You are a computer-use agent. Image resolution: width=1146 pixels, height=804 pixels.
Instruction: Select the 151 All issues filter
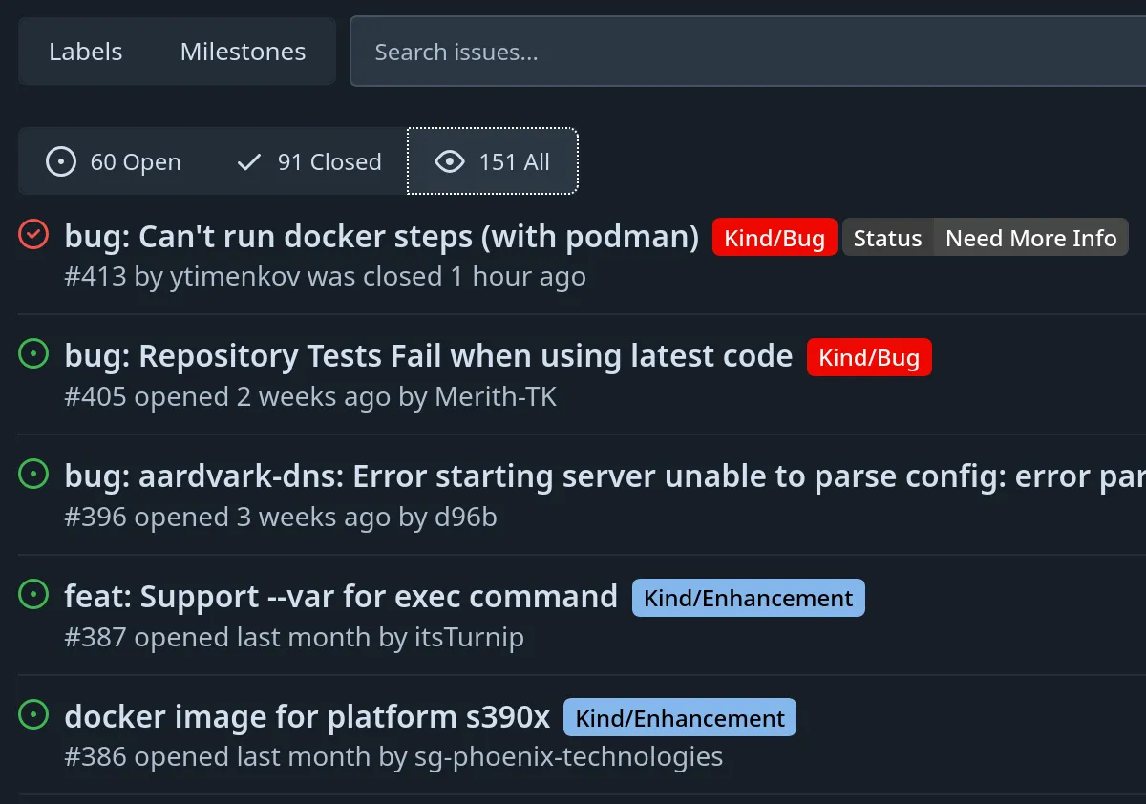pyautogui.click(x=493, y=162)
